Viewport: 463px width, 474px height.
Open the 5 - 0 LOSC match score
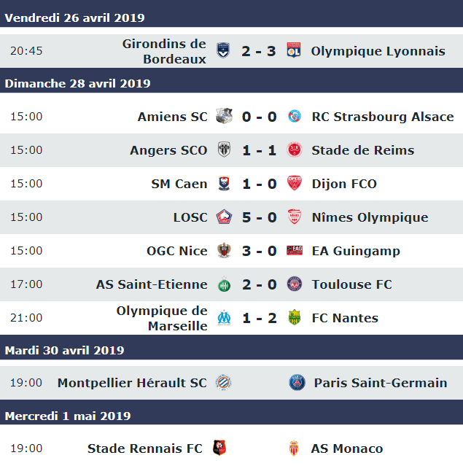pos(260,217)
